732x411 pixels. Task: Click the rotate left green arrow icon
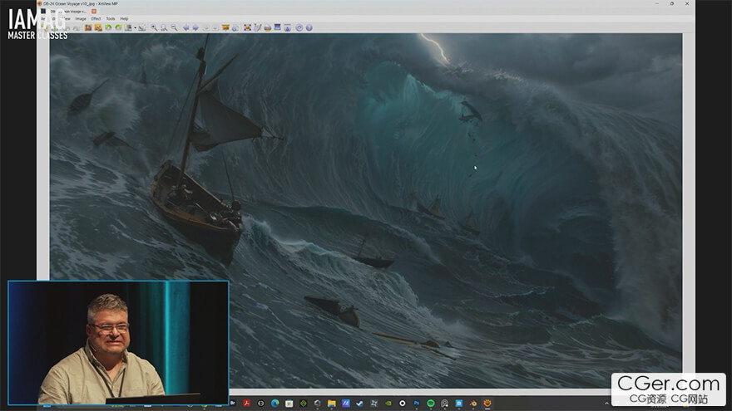click(108, 27)
